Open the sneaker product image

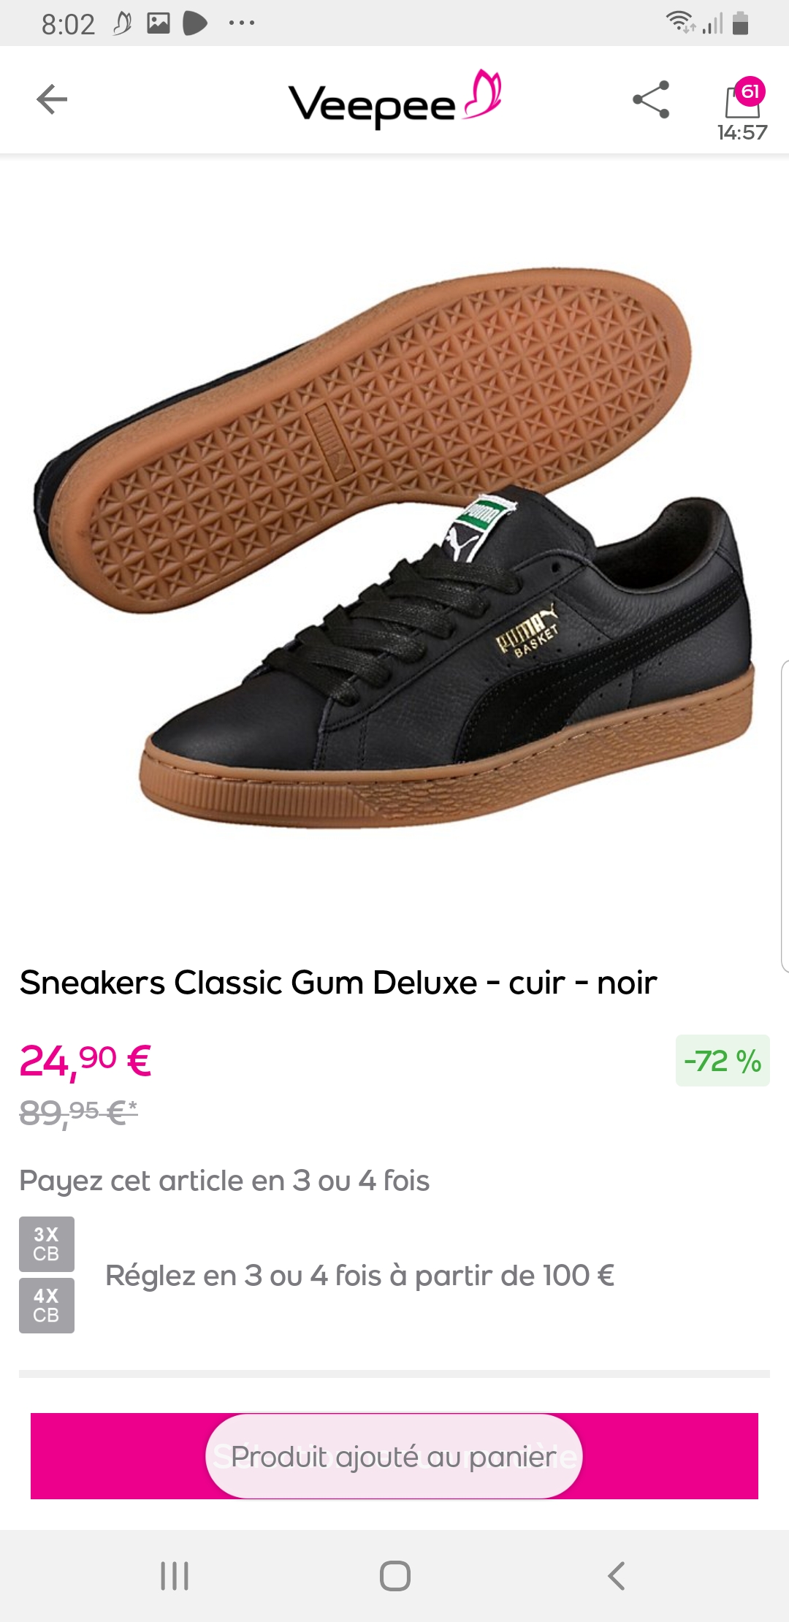point(394,548)
